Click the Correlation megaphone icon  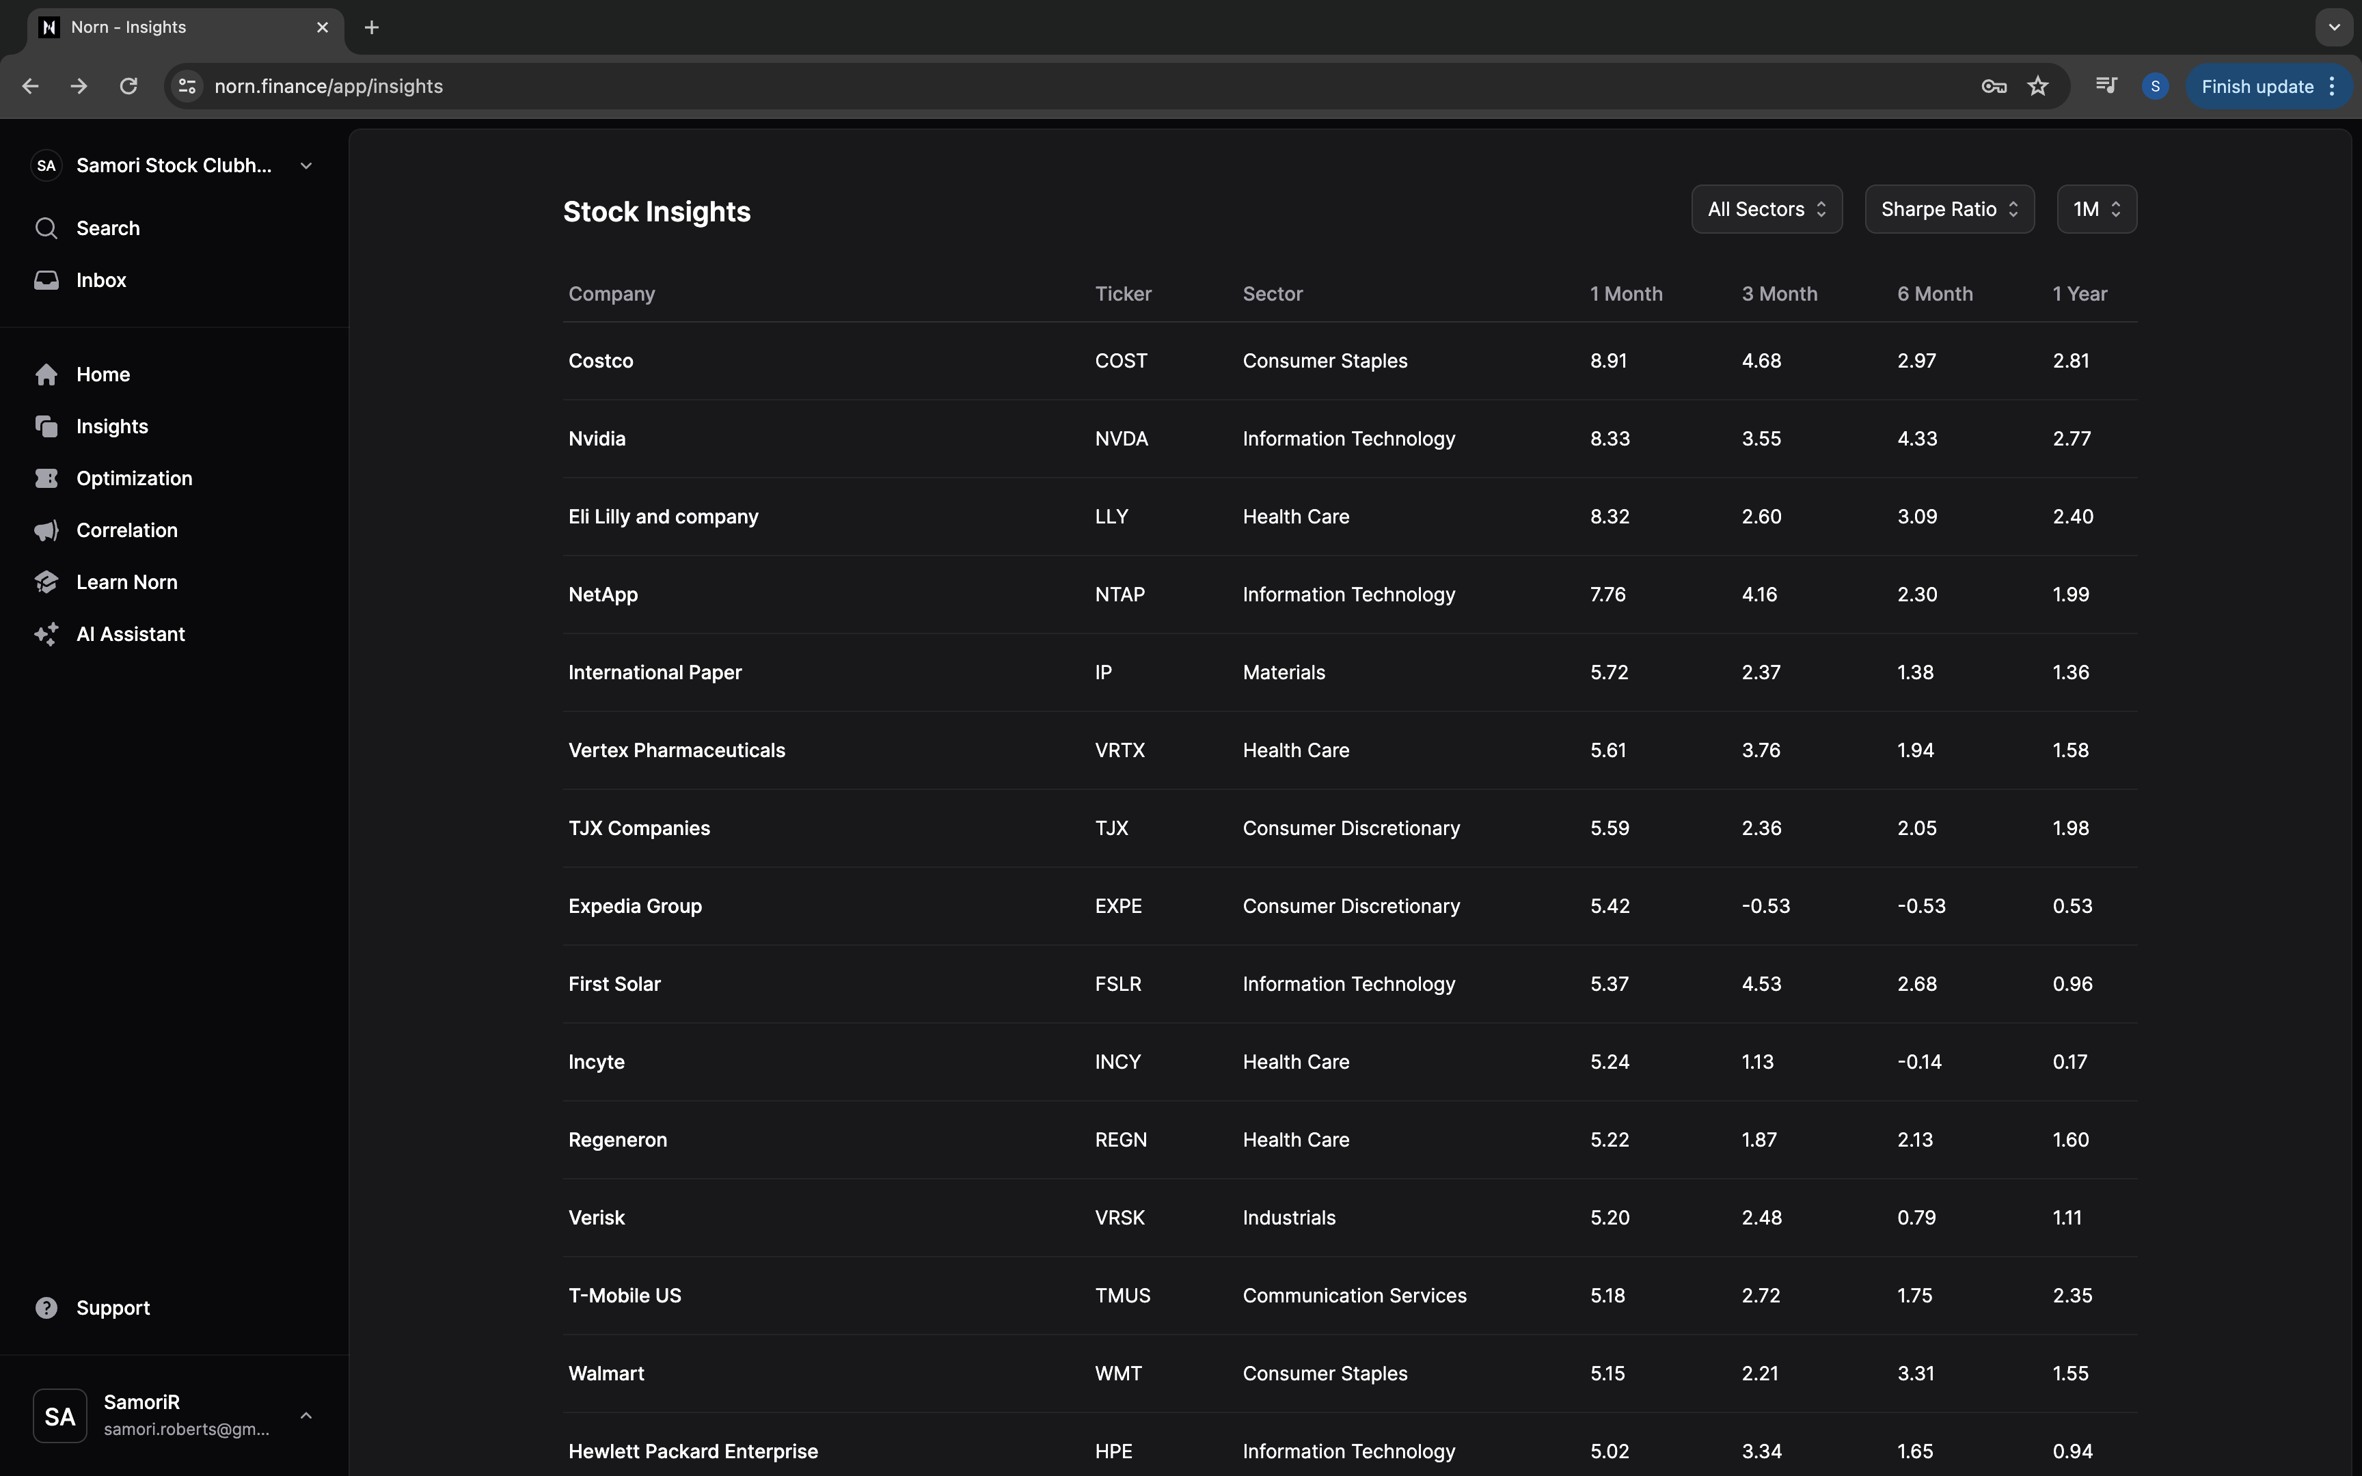[46, 530]
